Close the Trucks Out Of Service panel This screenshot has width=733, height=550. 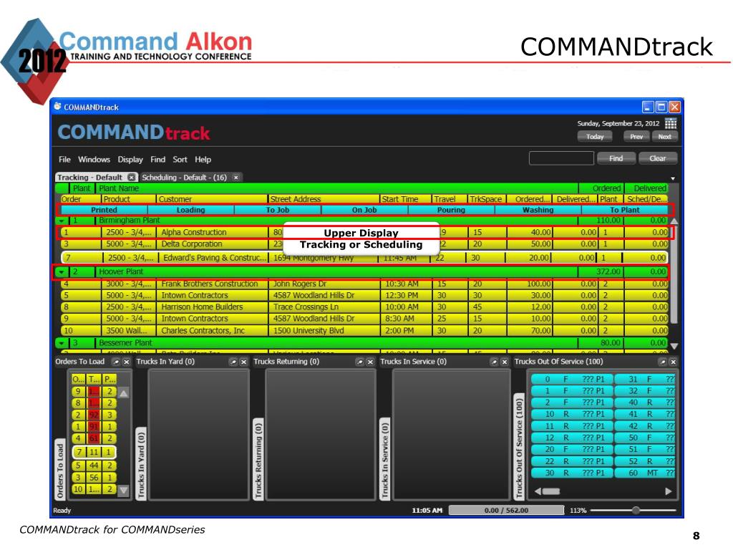click(673, 362)
